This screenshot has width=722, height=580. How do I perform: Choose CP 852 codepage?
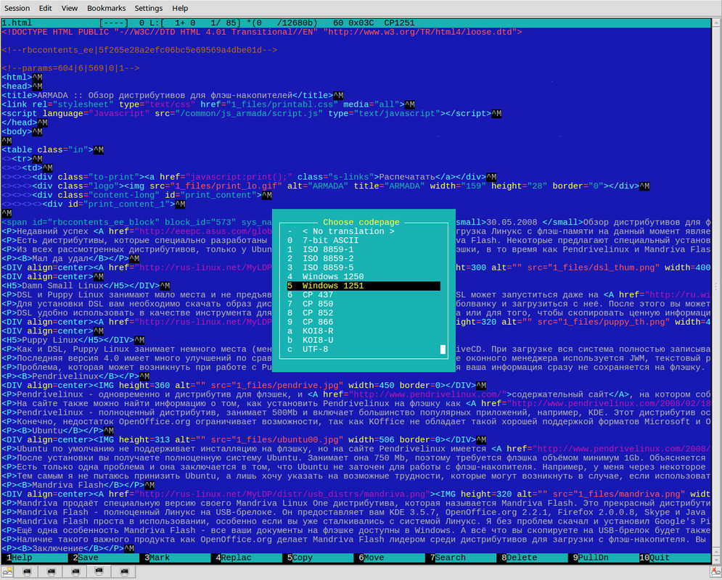364,312
